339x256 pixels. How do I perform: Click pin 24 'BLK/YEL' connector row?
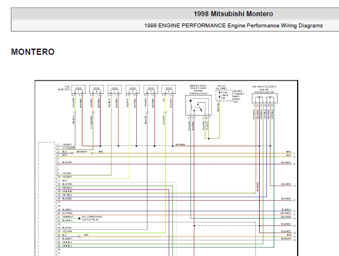pyautogui.click(x=64, y=227)
